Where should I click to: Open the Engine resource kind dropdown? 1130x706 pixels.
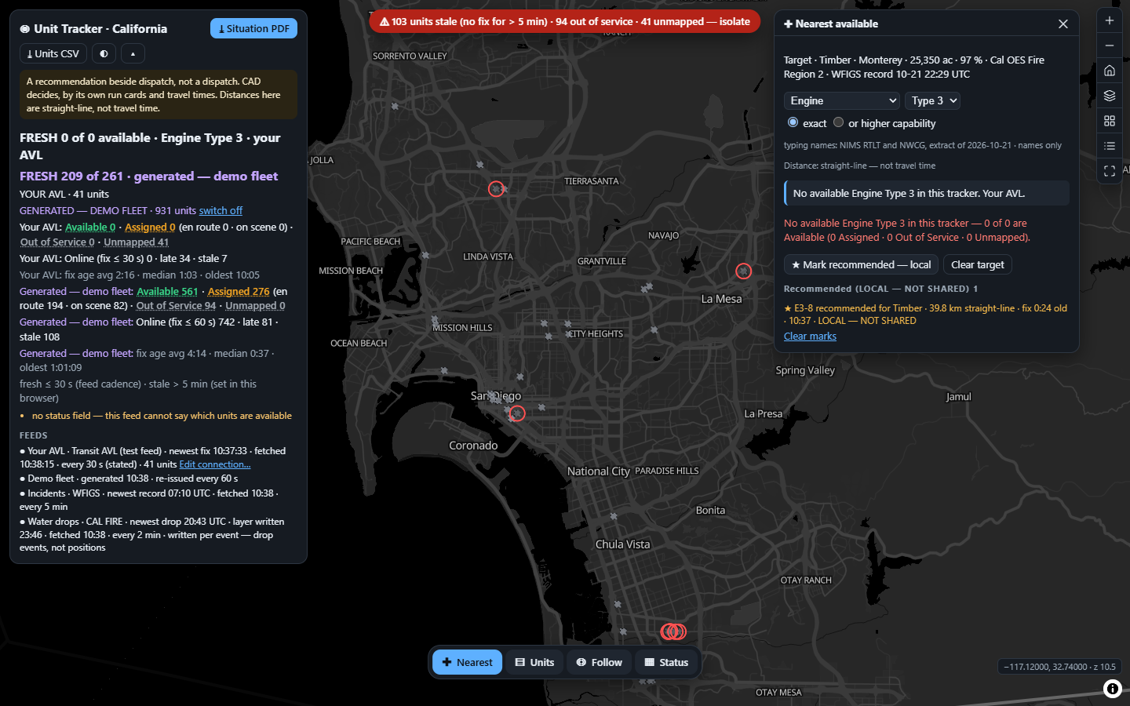[841, 100]
